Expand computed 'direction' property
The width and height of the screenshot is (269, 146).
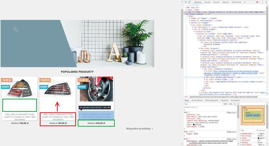click(241, 140)
